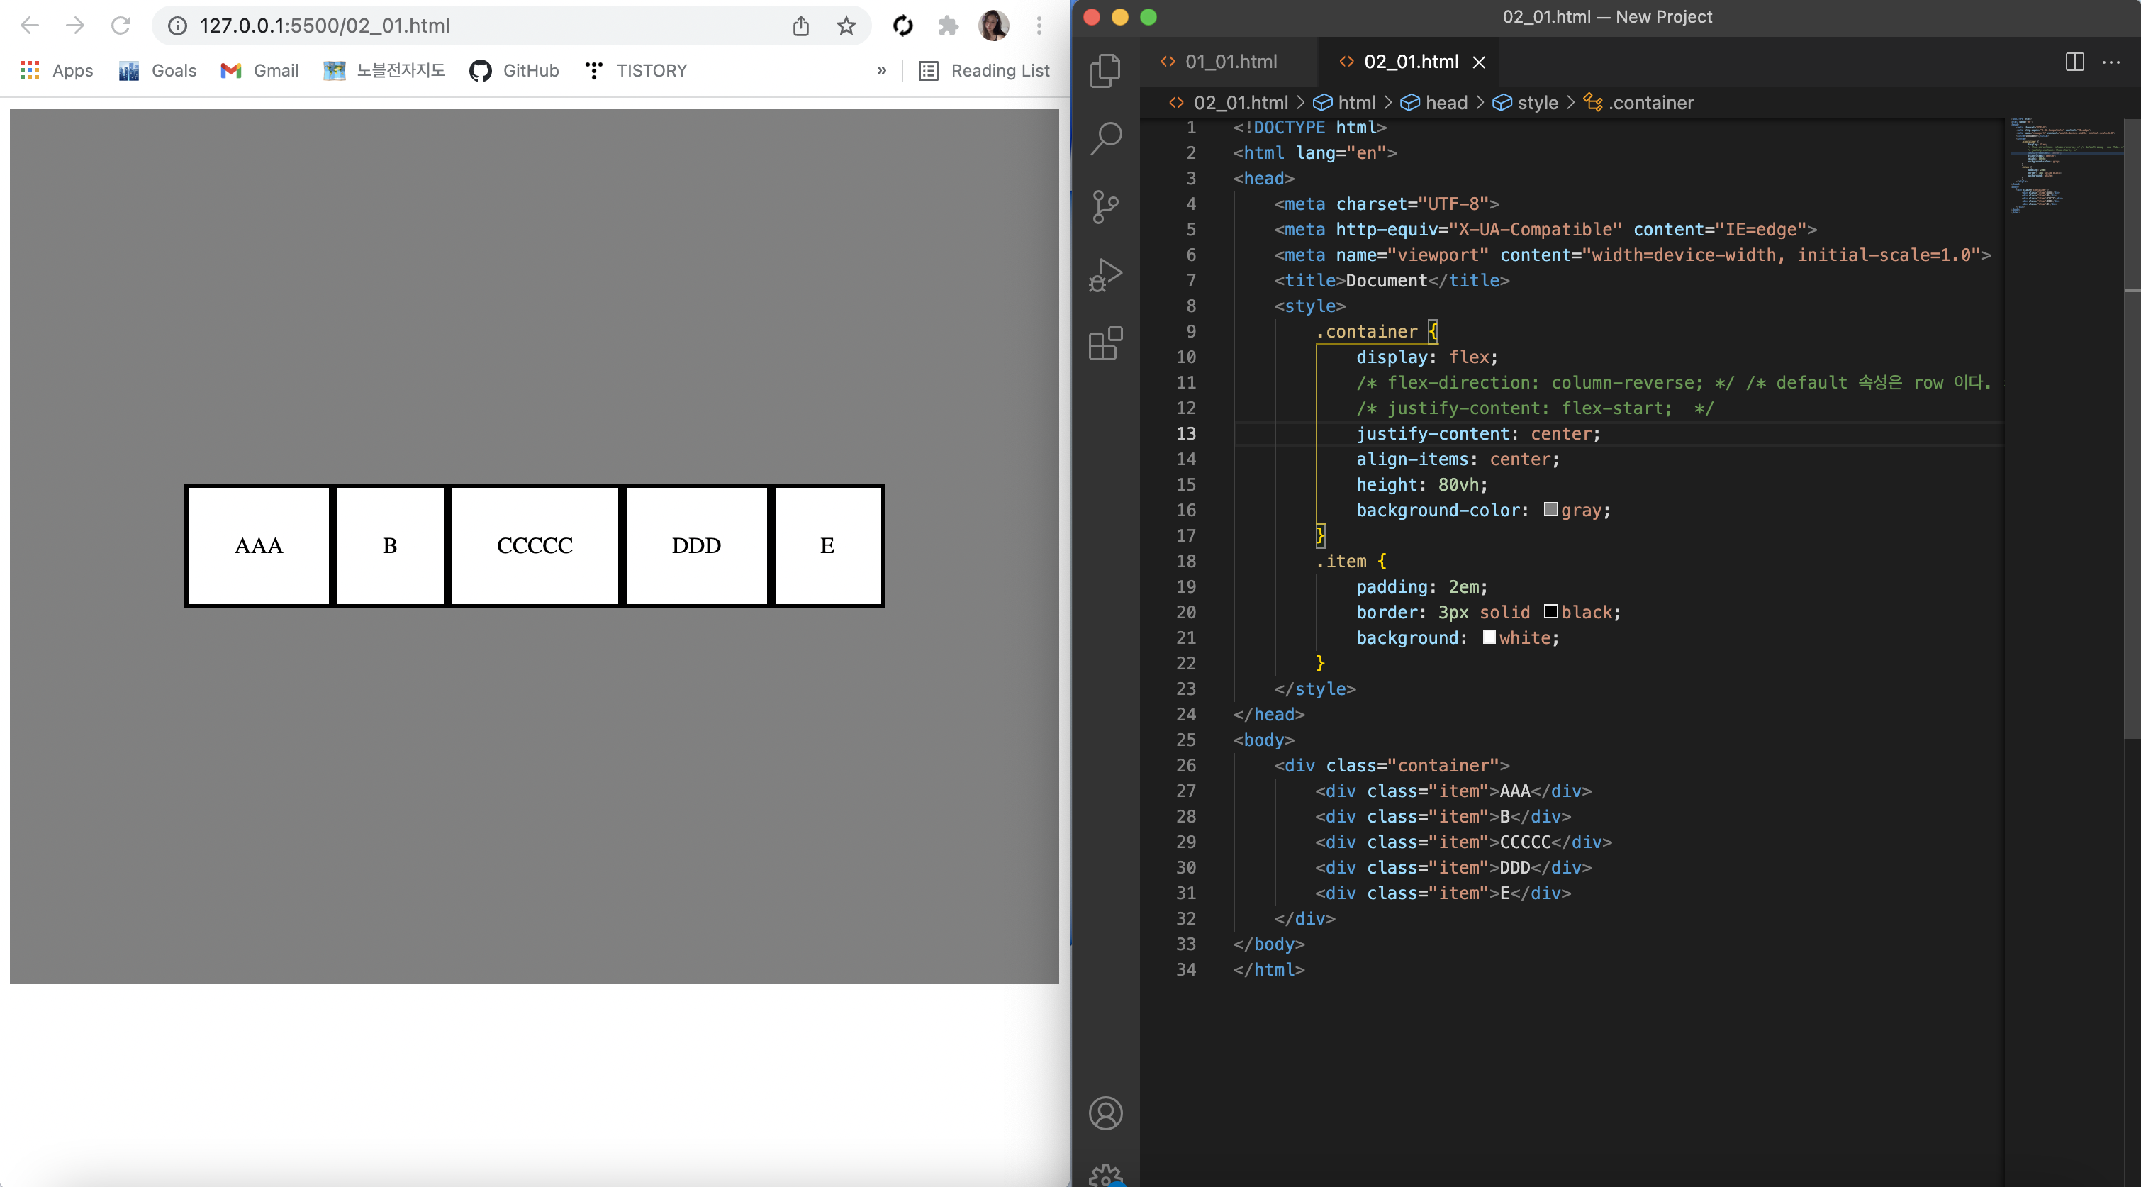Viewport: 2141px width, 1187px height.
Task: Open the Source Control view
Action: click(x=1105, y=206)
